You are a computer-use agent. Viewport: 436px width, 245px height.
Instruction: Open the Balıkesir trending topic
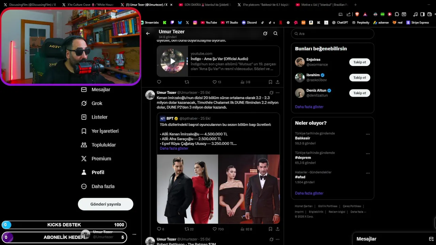(x=302, y=138)
